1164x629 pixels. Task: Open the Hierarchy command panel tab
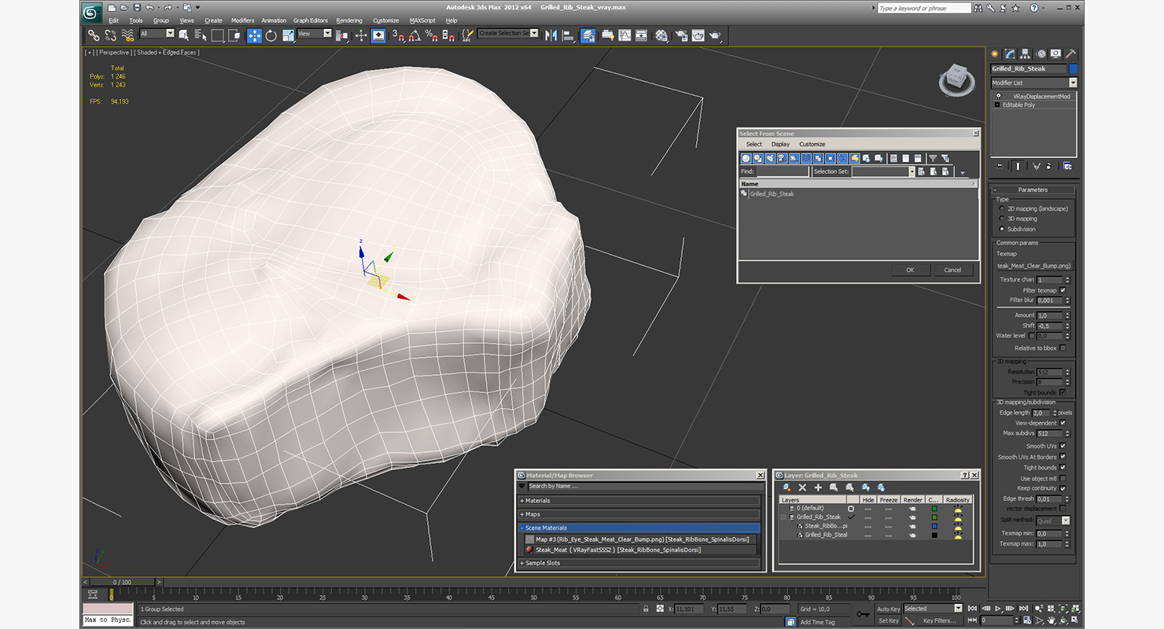pos(1026,54)
